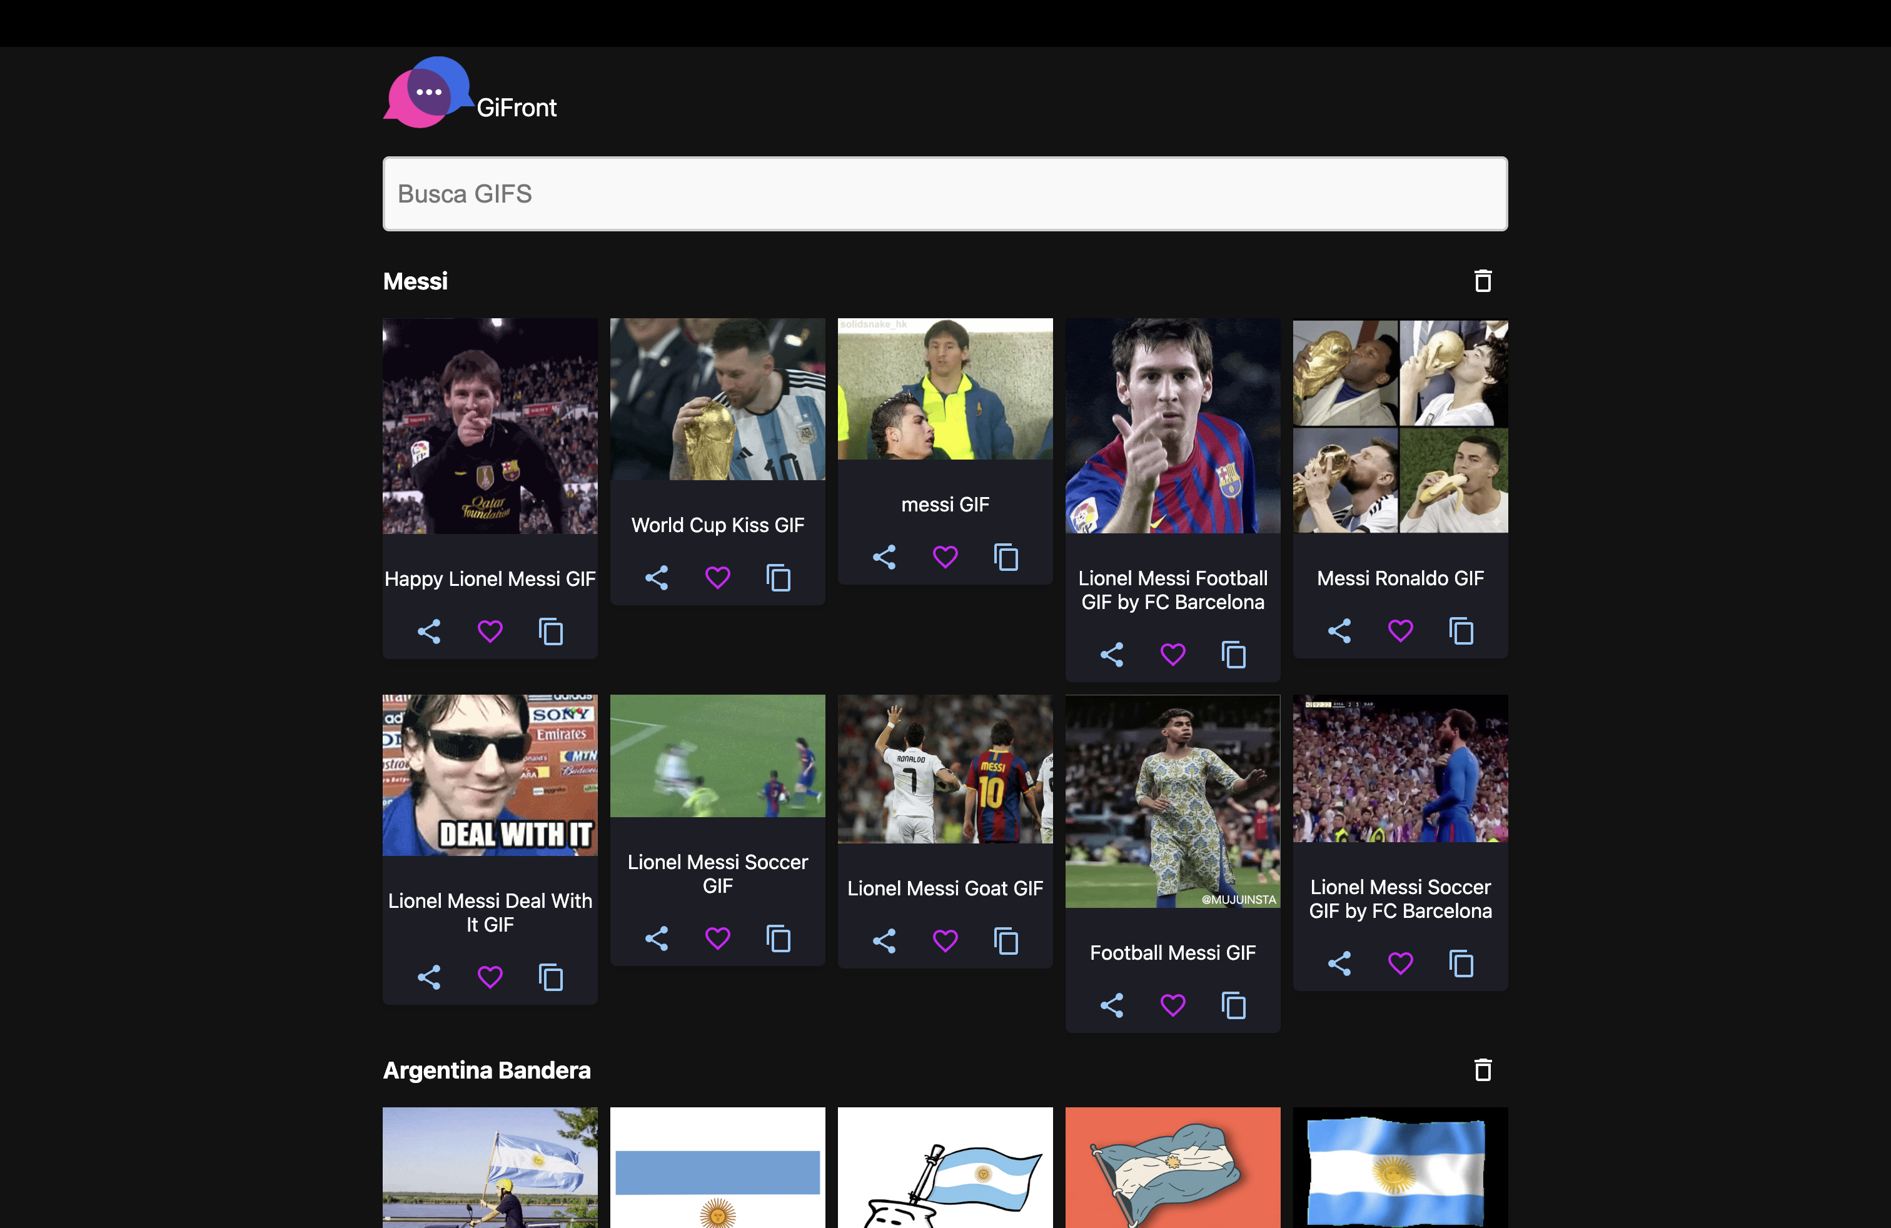1891x1228 pixels.
Task: Open the World Cup Kiss GIF image
Action: (717, 400)
